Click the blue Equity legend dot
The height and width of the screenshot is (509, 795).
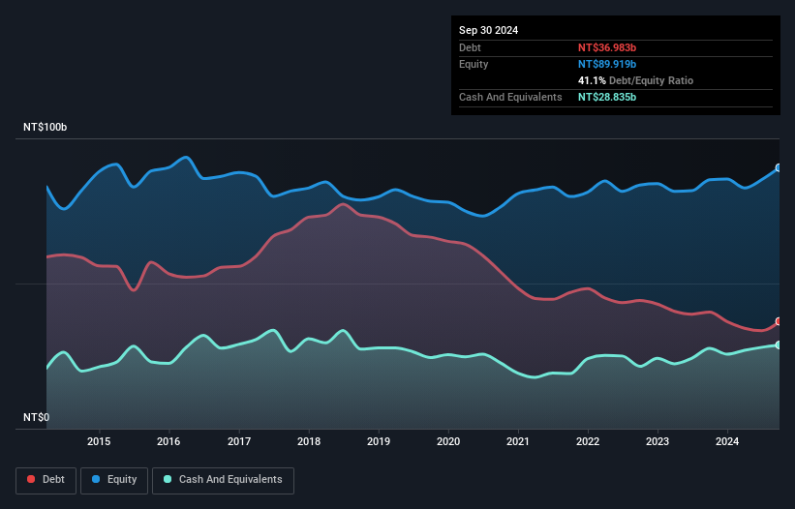tap(96, 479)
